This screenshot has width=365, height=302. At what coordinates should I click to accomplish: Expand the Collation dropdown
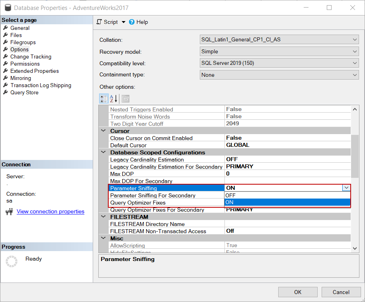(355, 40)
